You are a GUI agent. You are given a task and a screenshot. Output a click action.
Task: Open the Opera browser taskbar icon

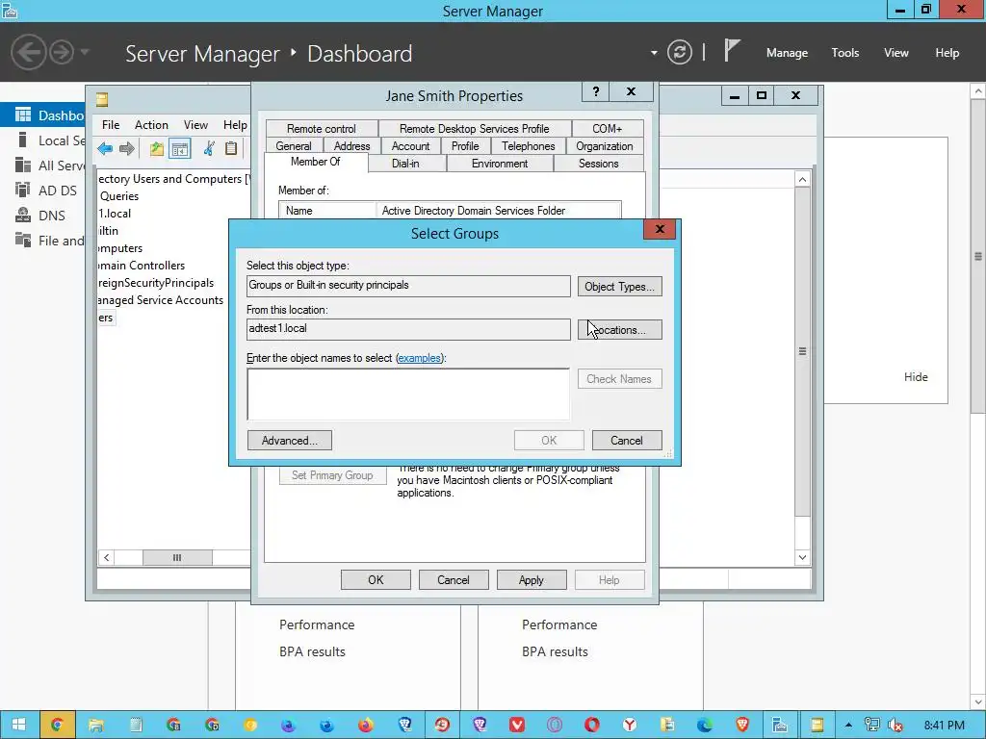pos(592,725)
